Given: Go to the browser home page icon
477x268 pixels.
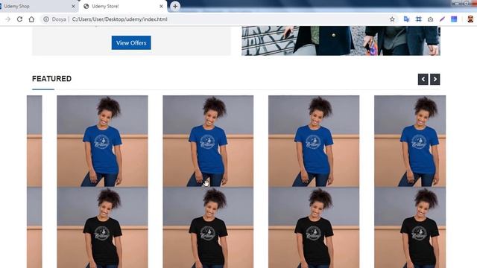Looking at the screenshot, I should pos(31,19).
